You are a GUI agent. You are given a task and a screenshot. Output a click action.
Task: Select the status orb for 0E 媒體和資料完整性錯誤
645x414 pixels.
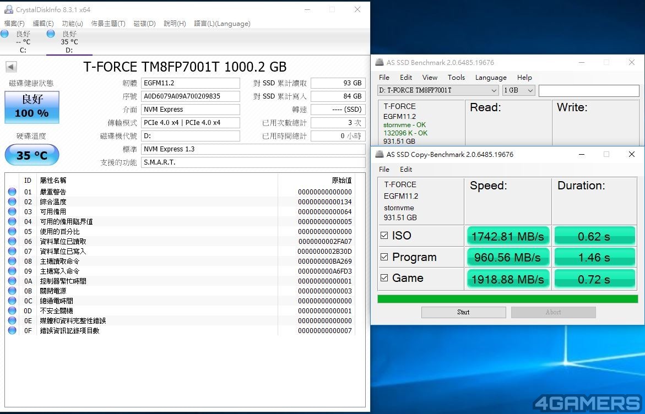pyautogui.click(x=12, y=320)
